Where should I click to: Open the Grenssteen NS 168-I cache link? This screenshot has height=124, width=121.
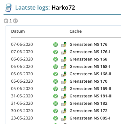point(90,67)
